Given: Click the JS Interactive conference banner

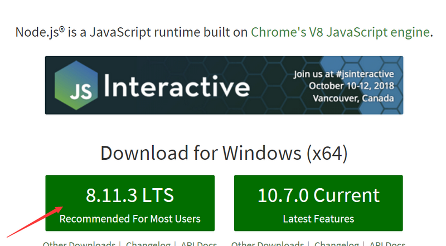Looking at the screenshot, I should [x=224, y=85].
